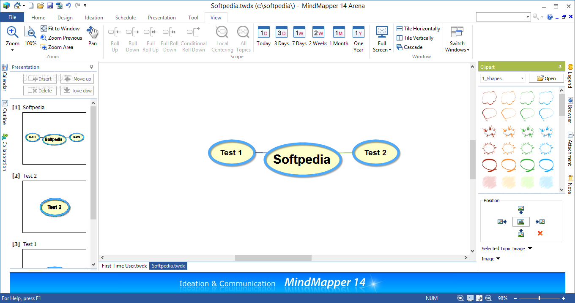Viewport: 575px width, 303px height.
Task: Open the Legend side panel
Action: pyautogui.click(x=570, y=76)
